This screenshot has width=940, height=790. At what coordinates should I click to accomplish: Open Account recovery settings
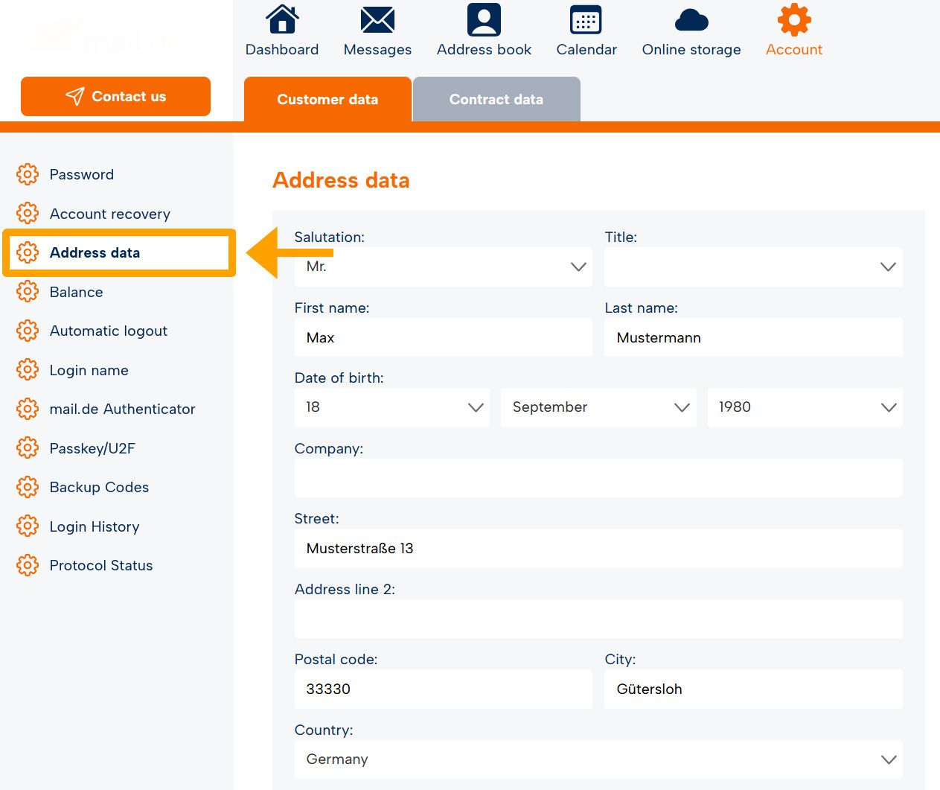[110, 214]
